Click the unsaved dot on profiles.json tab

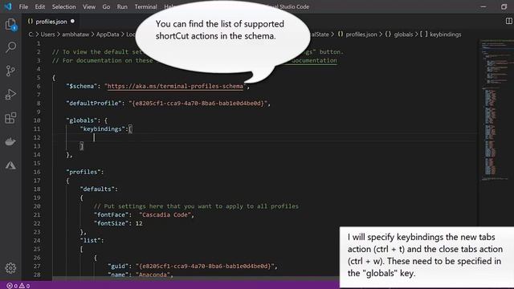tap(72, 22)
